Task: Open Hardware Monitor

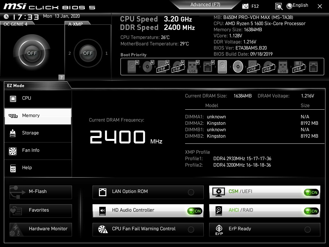Action: click(x=41, y=230)
